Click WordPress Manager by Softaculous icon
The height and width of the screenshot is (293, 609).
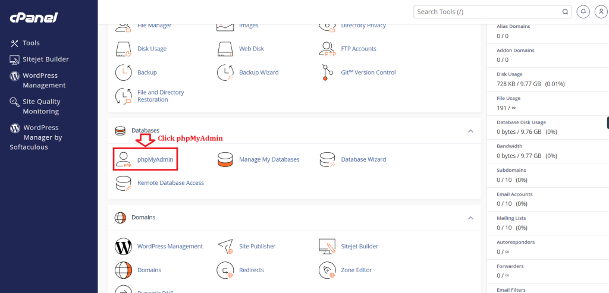pos(15,128)
